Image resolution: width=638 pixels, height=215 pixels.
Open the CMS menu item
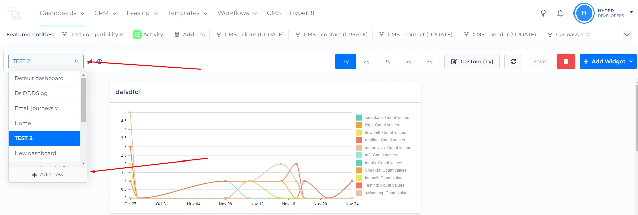(x=274, y=13)
